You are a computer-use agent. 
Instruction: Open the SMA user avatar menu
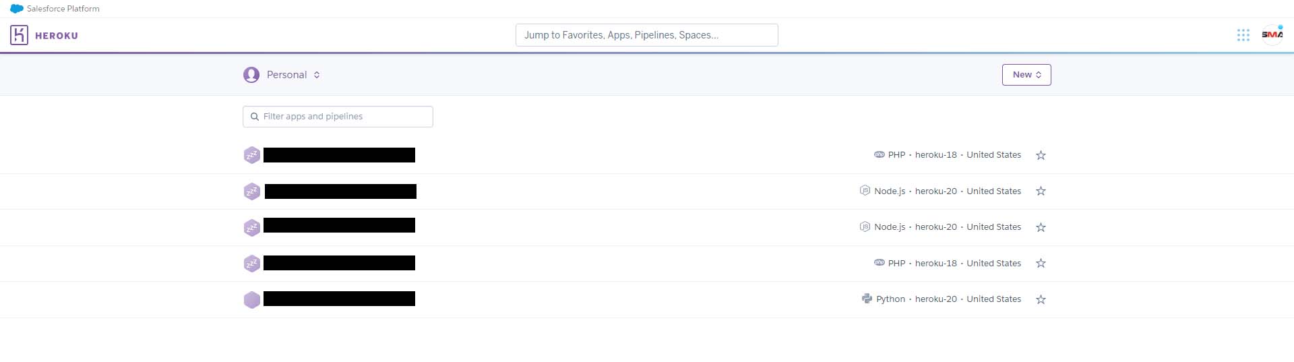(1272, 35)
